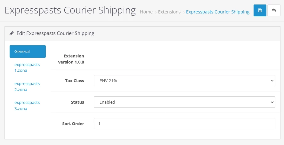
Task: Open the expresspasts 2.zona tab
Action: coord(27,86)
